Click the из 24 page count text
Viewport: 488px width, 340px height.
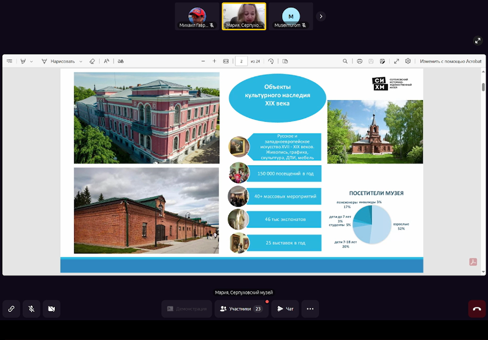pos(255,61)
